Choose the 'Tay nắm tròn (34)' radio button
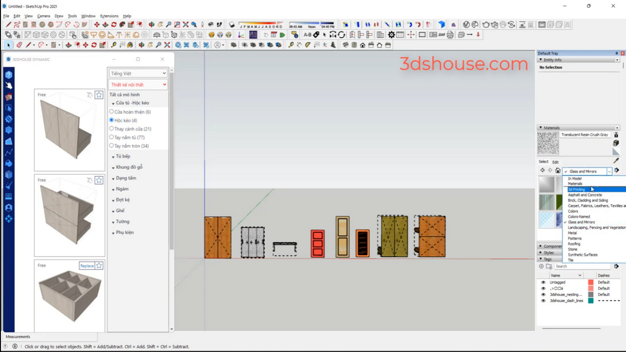The width and height of the screenshot is (626, 352). (x=112, y=146)
